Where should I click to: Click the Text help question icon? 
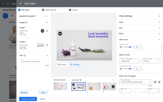click(x=25, y=56)
